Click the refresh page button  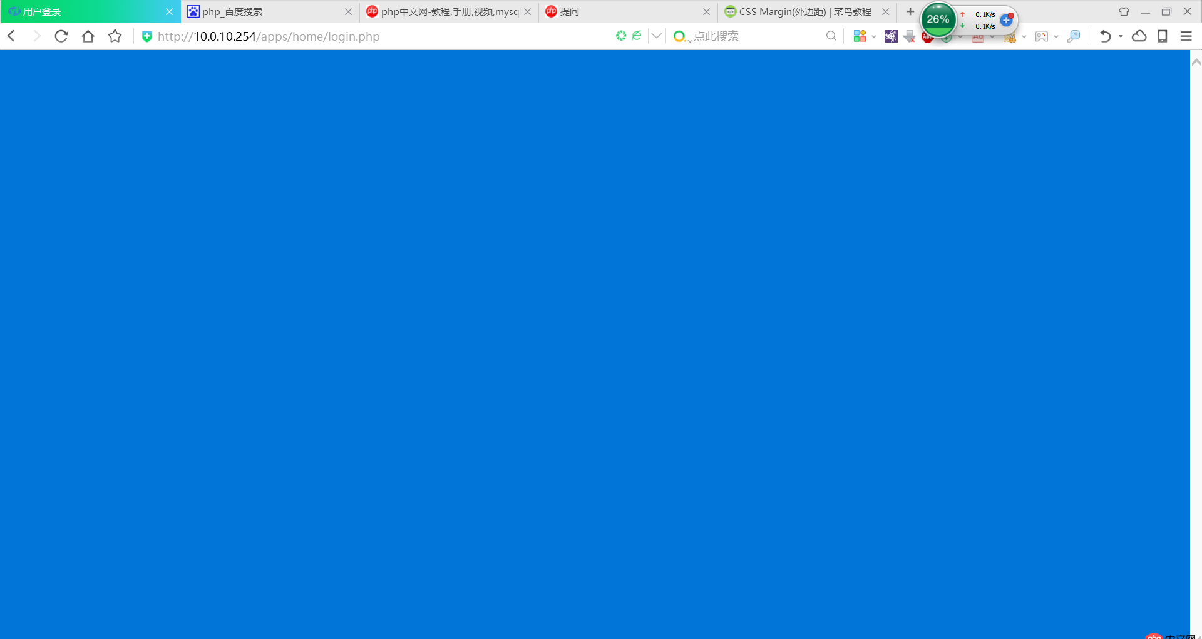61,36
